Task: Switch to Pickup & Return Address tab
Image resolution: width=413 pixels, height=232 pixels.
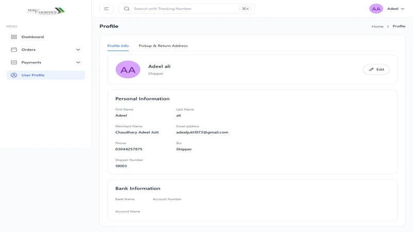Action: [x=163, y=46]
